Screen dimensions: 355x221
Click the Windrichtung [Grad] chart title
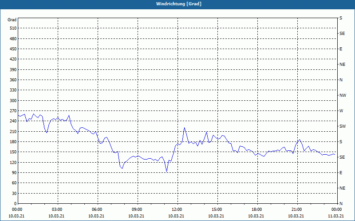[x=179, y=4]
